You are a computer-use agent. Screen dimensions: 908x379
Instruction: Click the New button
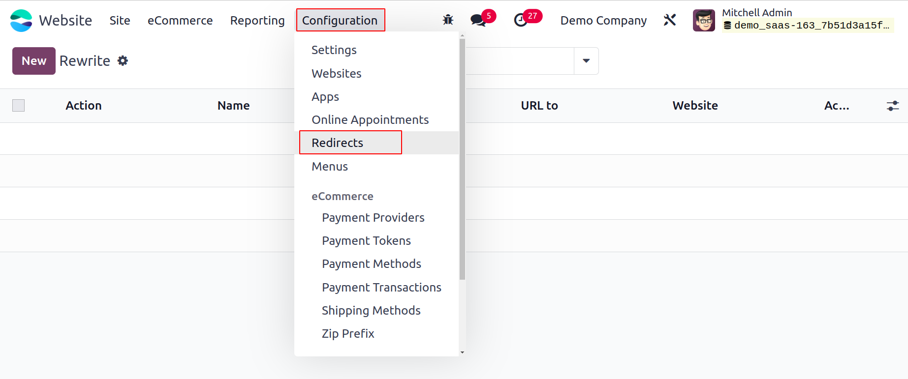click(34, 61)
